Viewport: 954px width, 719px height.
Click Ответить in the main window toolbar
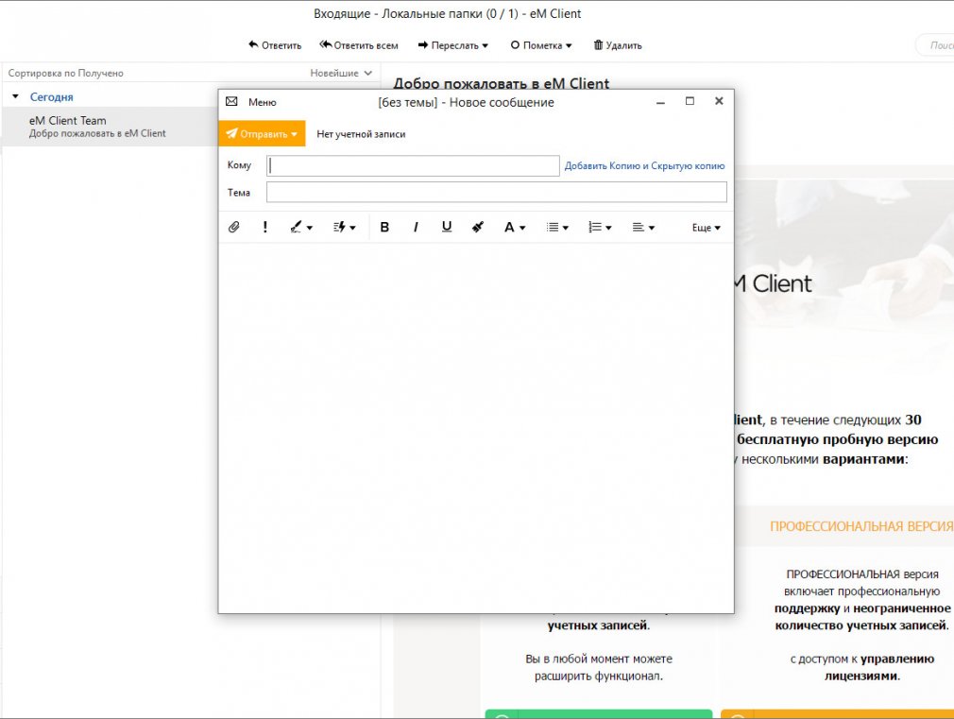(275, 45)
